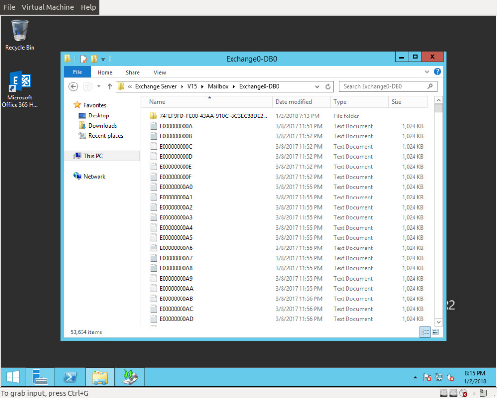Screen dimensions: 497x398
Task: Expand Mailbox breadcrumb arrow
Action: tap(233, 86)
